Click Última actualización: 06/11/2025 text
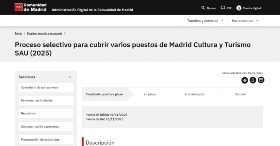 (242, 73)
